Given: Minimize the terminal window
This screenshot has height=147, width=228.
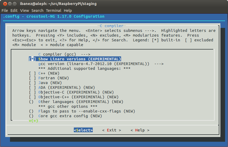Looking at the screenshot, I should pyautogui.click(x=10, y=4).
